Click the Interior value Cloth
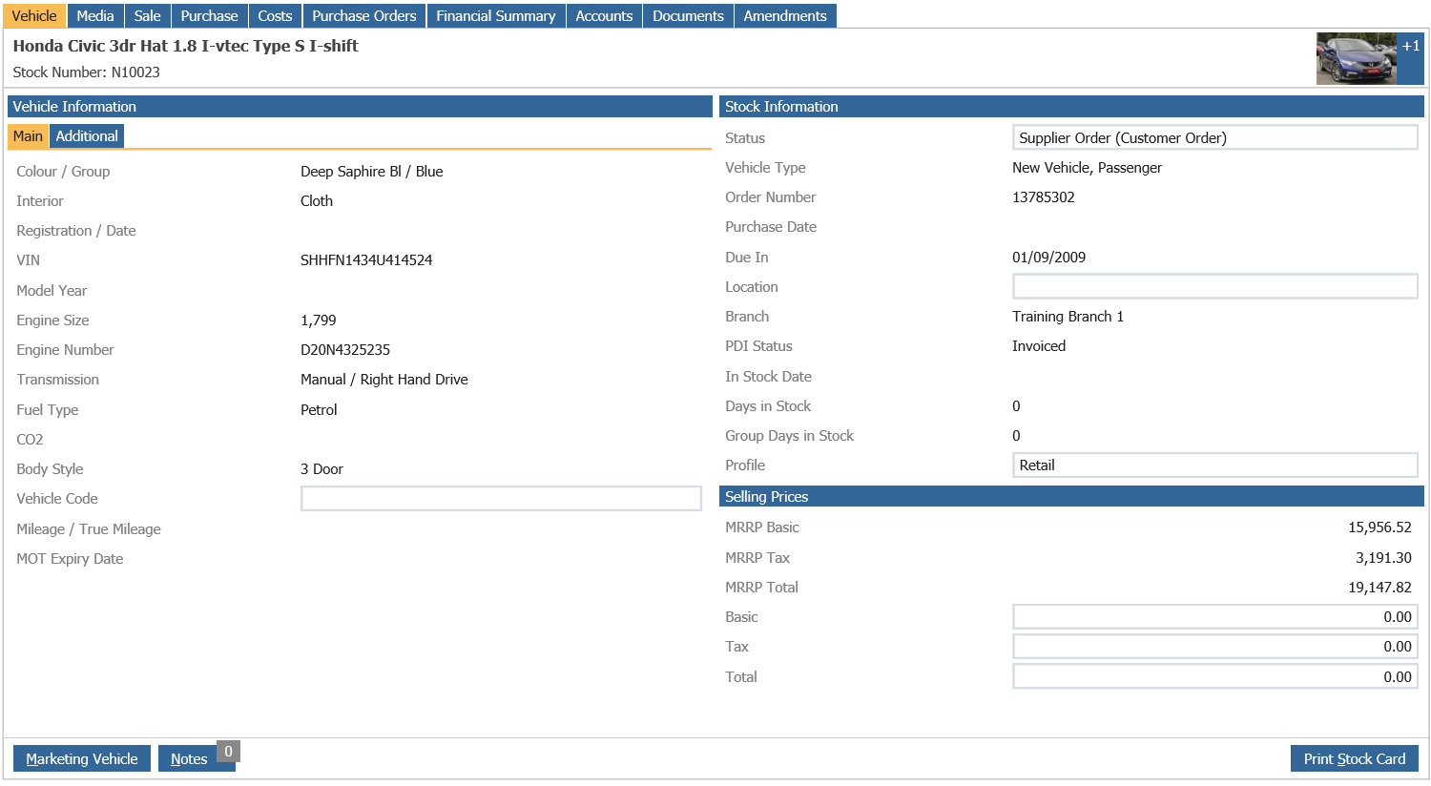 (317, 201)
